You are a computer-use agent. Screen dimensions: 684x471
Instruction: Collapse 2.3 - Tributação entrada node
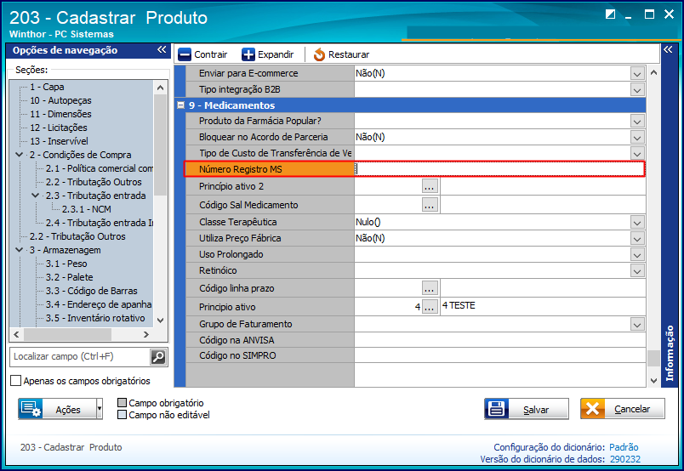tap(36, 196)
